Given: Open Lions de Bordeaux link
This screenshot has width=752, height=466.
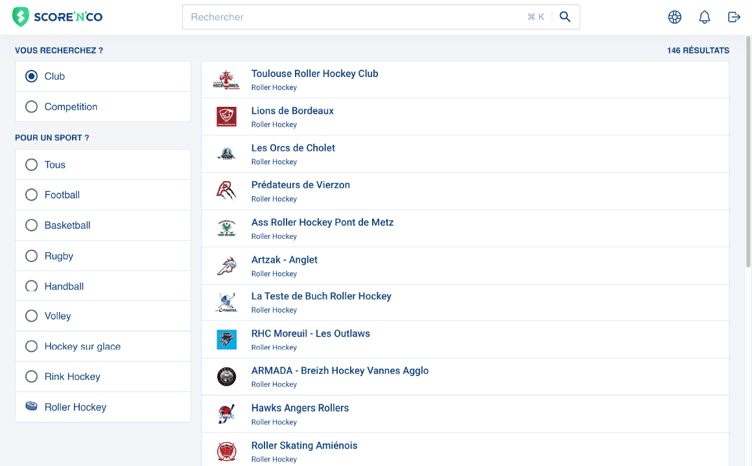Looking at the screenshot, I should pyautogui.click(x=292, y=111).
